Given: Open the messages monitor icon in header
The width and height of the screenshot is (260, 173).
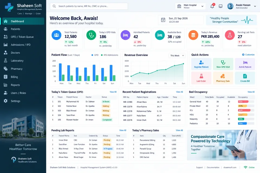Looking at the screenshot, I should pyautogui.click(x=220, y=6).
